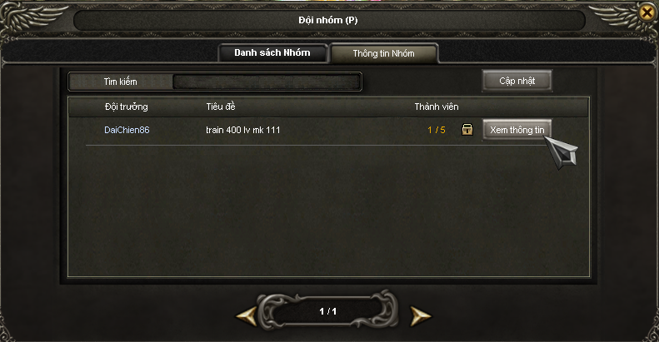Click the wing ornament at the window's top-left
The width and height of the screenshot is (659, 342).
pos(33,17)
